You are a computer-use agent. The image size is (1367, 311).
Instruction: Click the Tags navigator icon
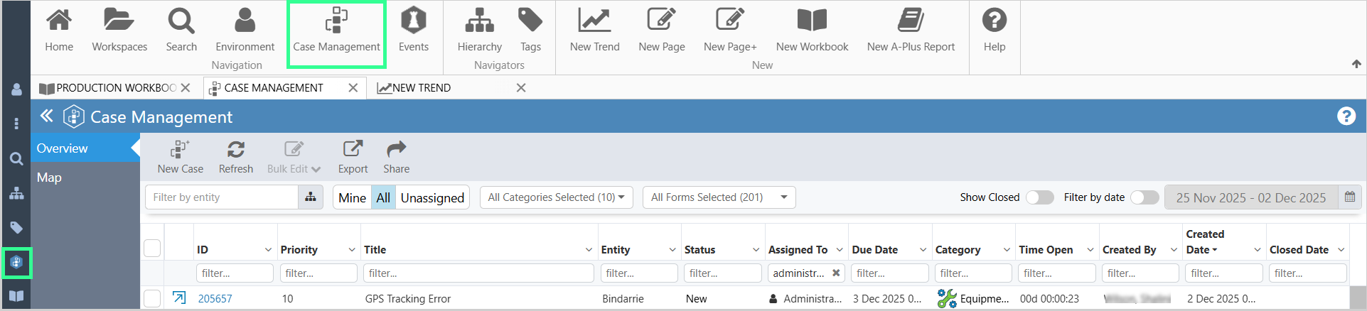530,29
